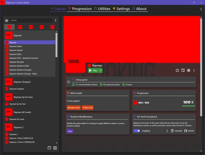Select the Rayman by his Fans group icon
205x155 pixels.
[x=9, y=97]
